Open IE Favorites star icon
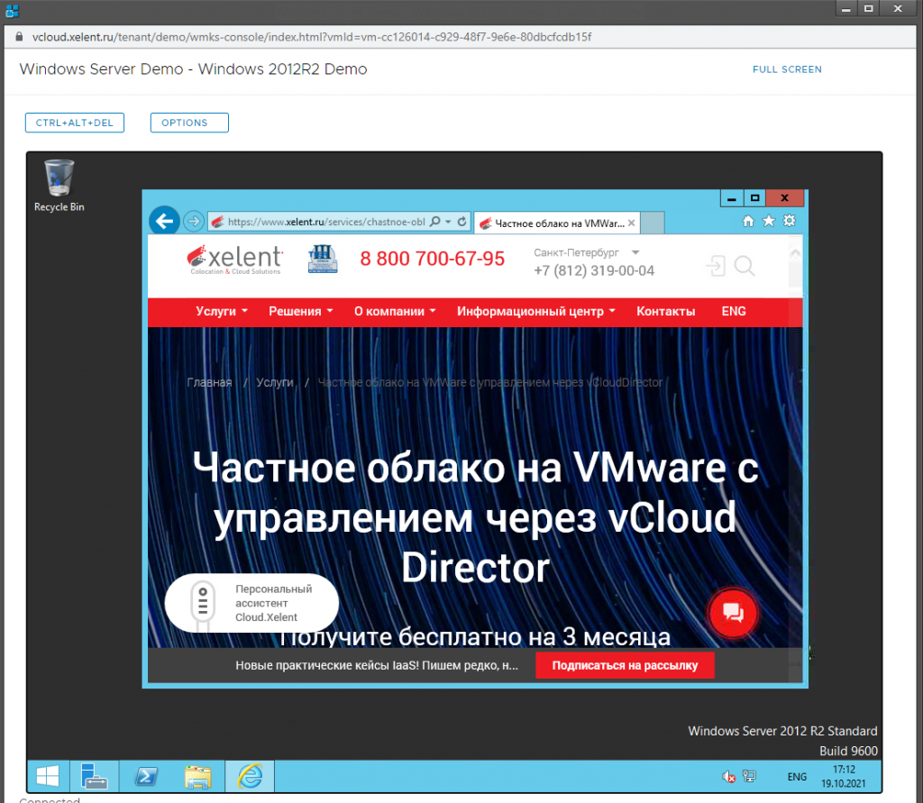Viewport: 923px width, 803px height. click(769, 221)
